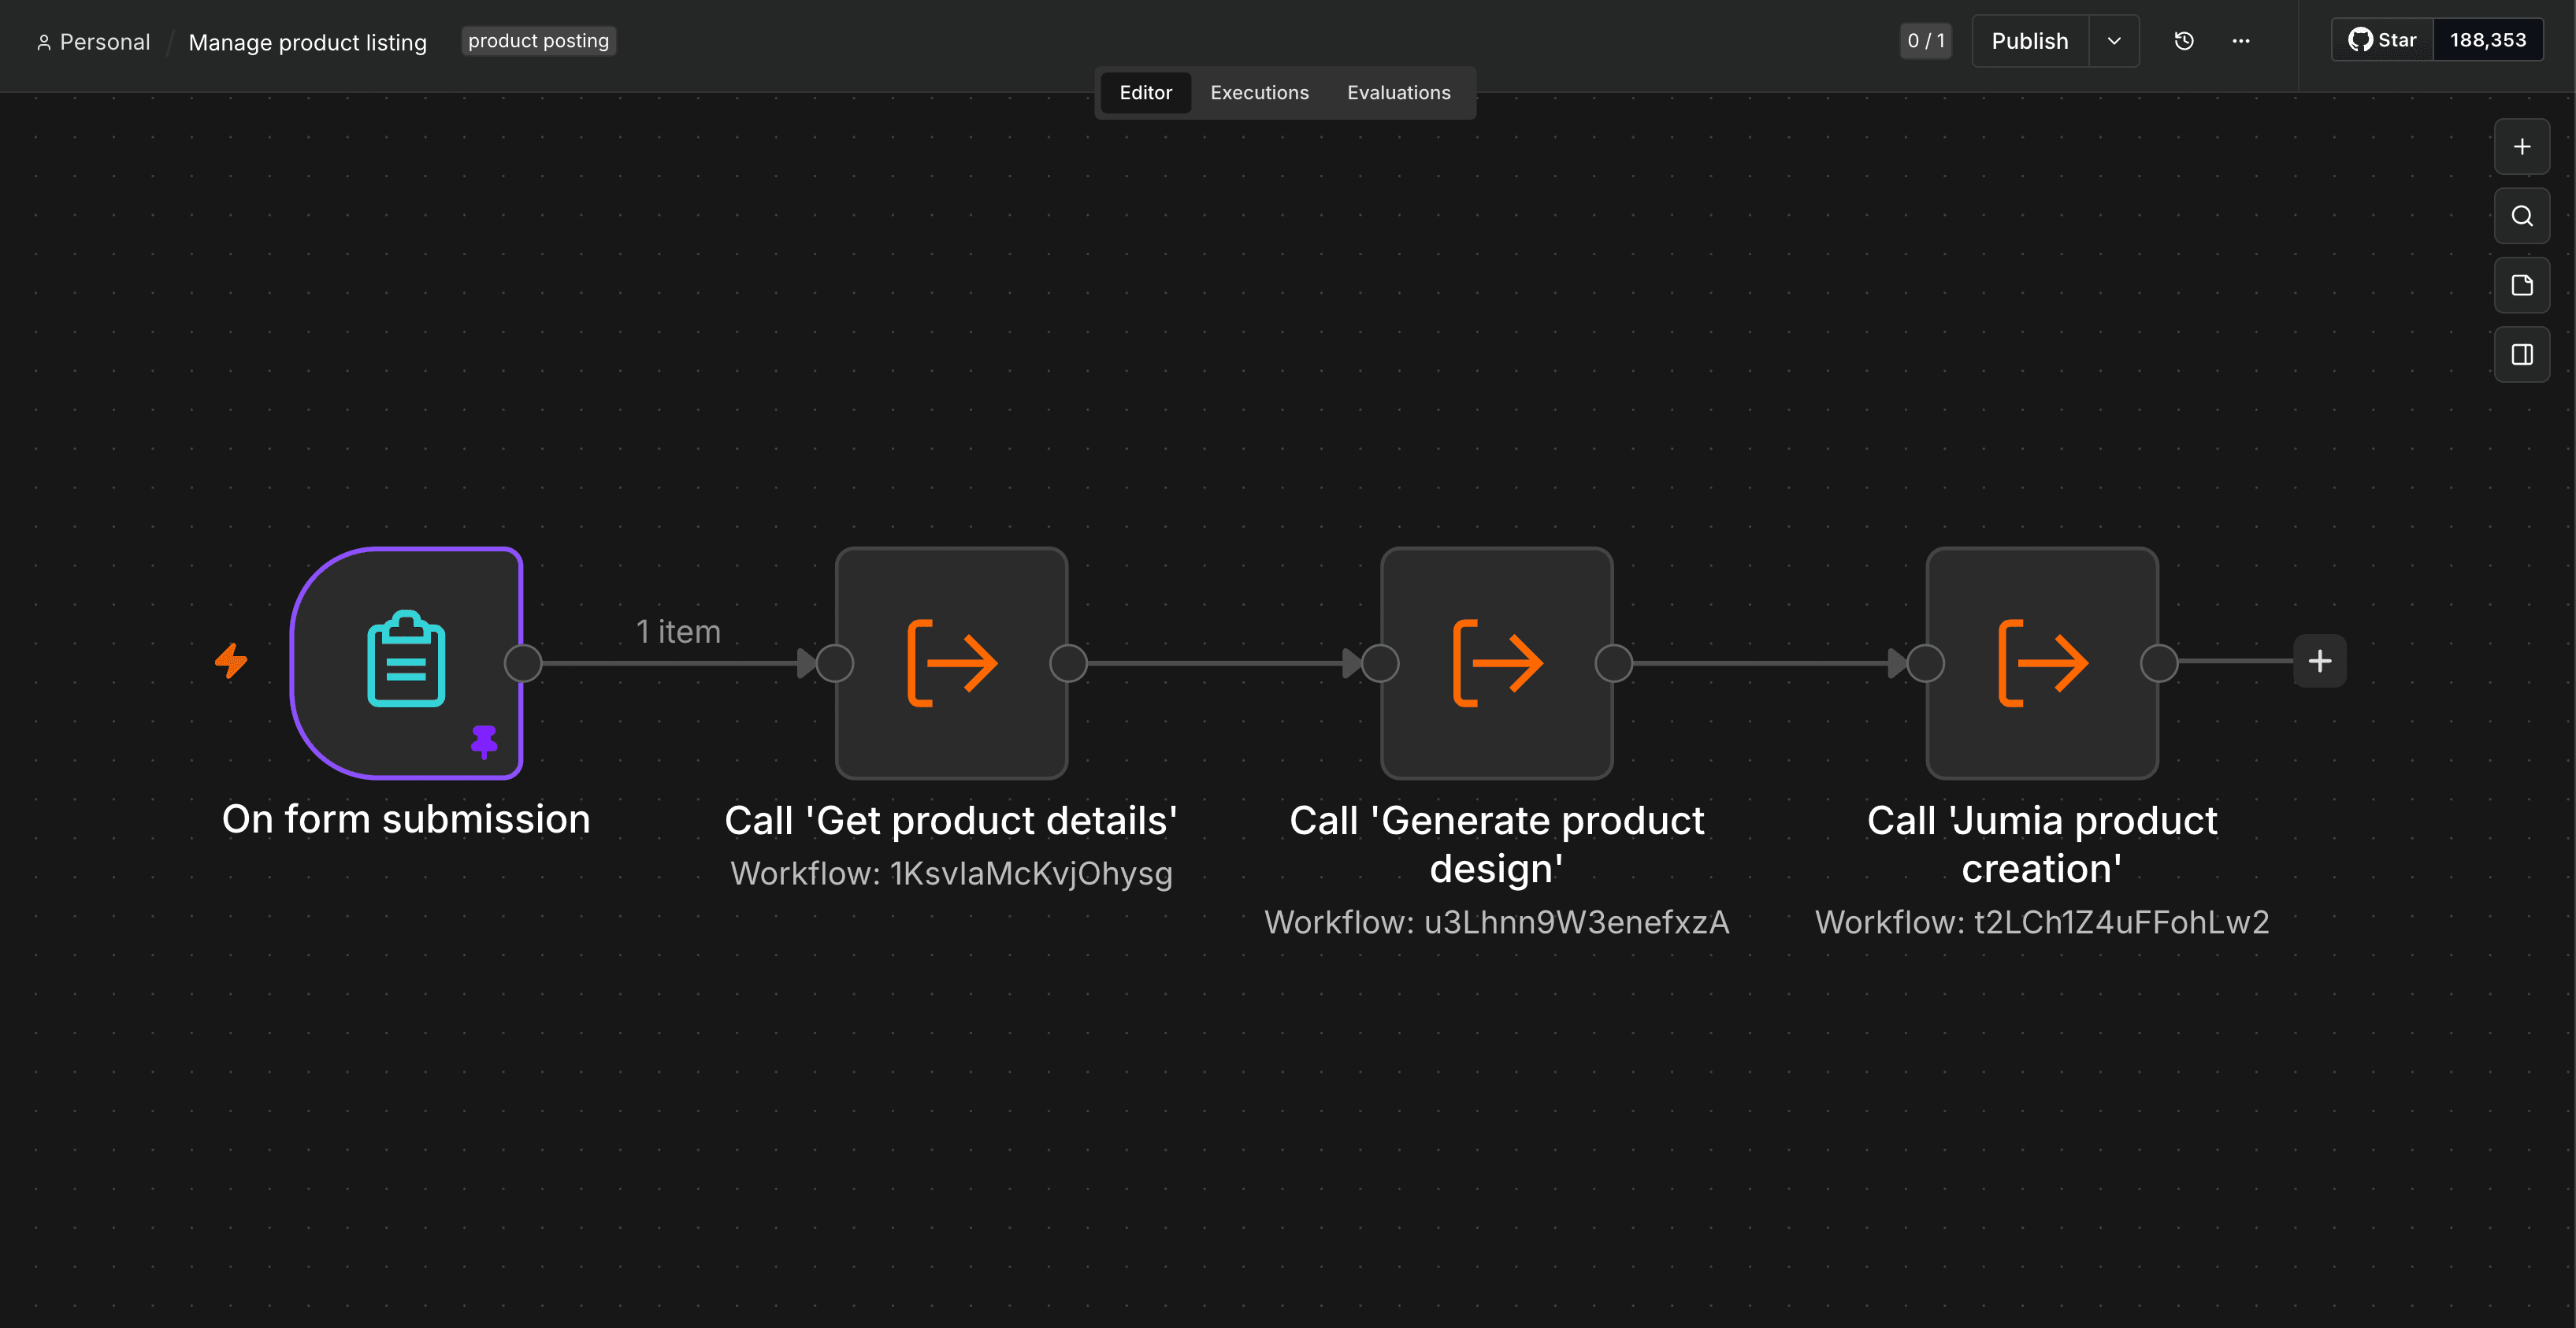Click the Manage product listing workflow name
This screenshot has height=1328, width=2576.
[307, 42]
